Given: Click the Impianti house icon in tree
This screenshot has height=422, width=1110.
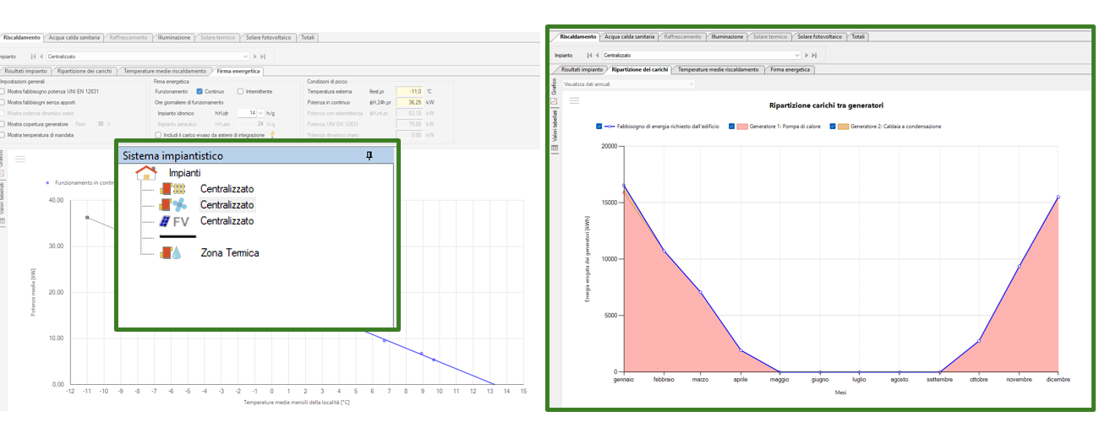Looking at the screenshot, I should click(x=146, y=172).
